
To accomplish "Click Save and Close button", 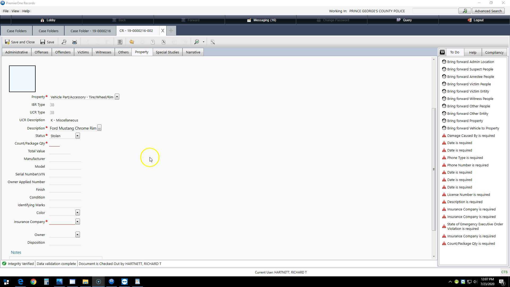I will (x=20, y=42).
